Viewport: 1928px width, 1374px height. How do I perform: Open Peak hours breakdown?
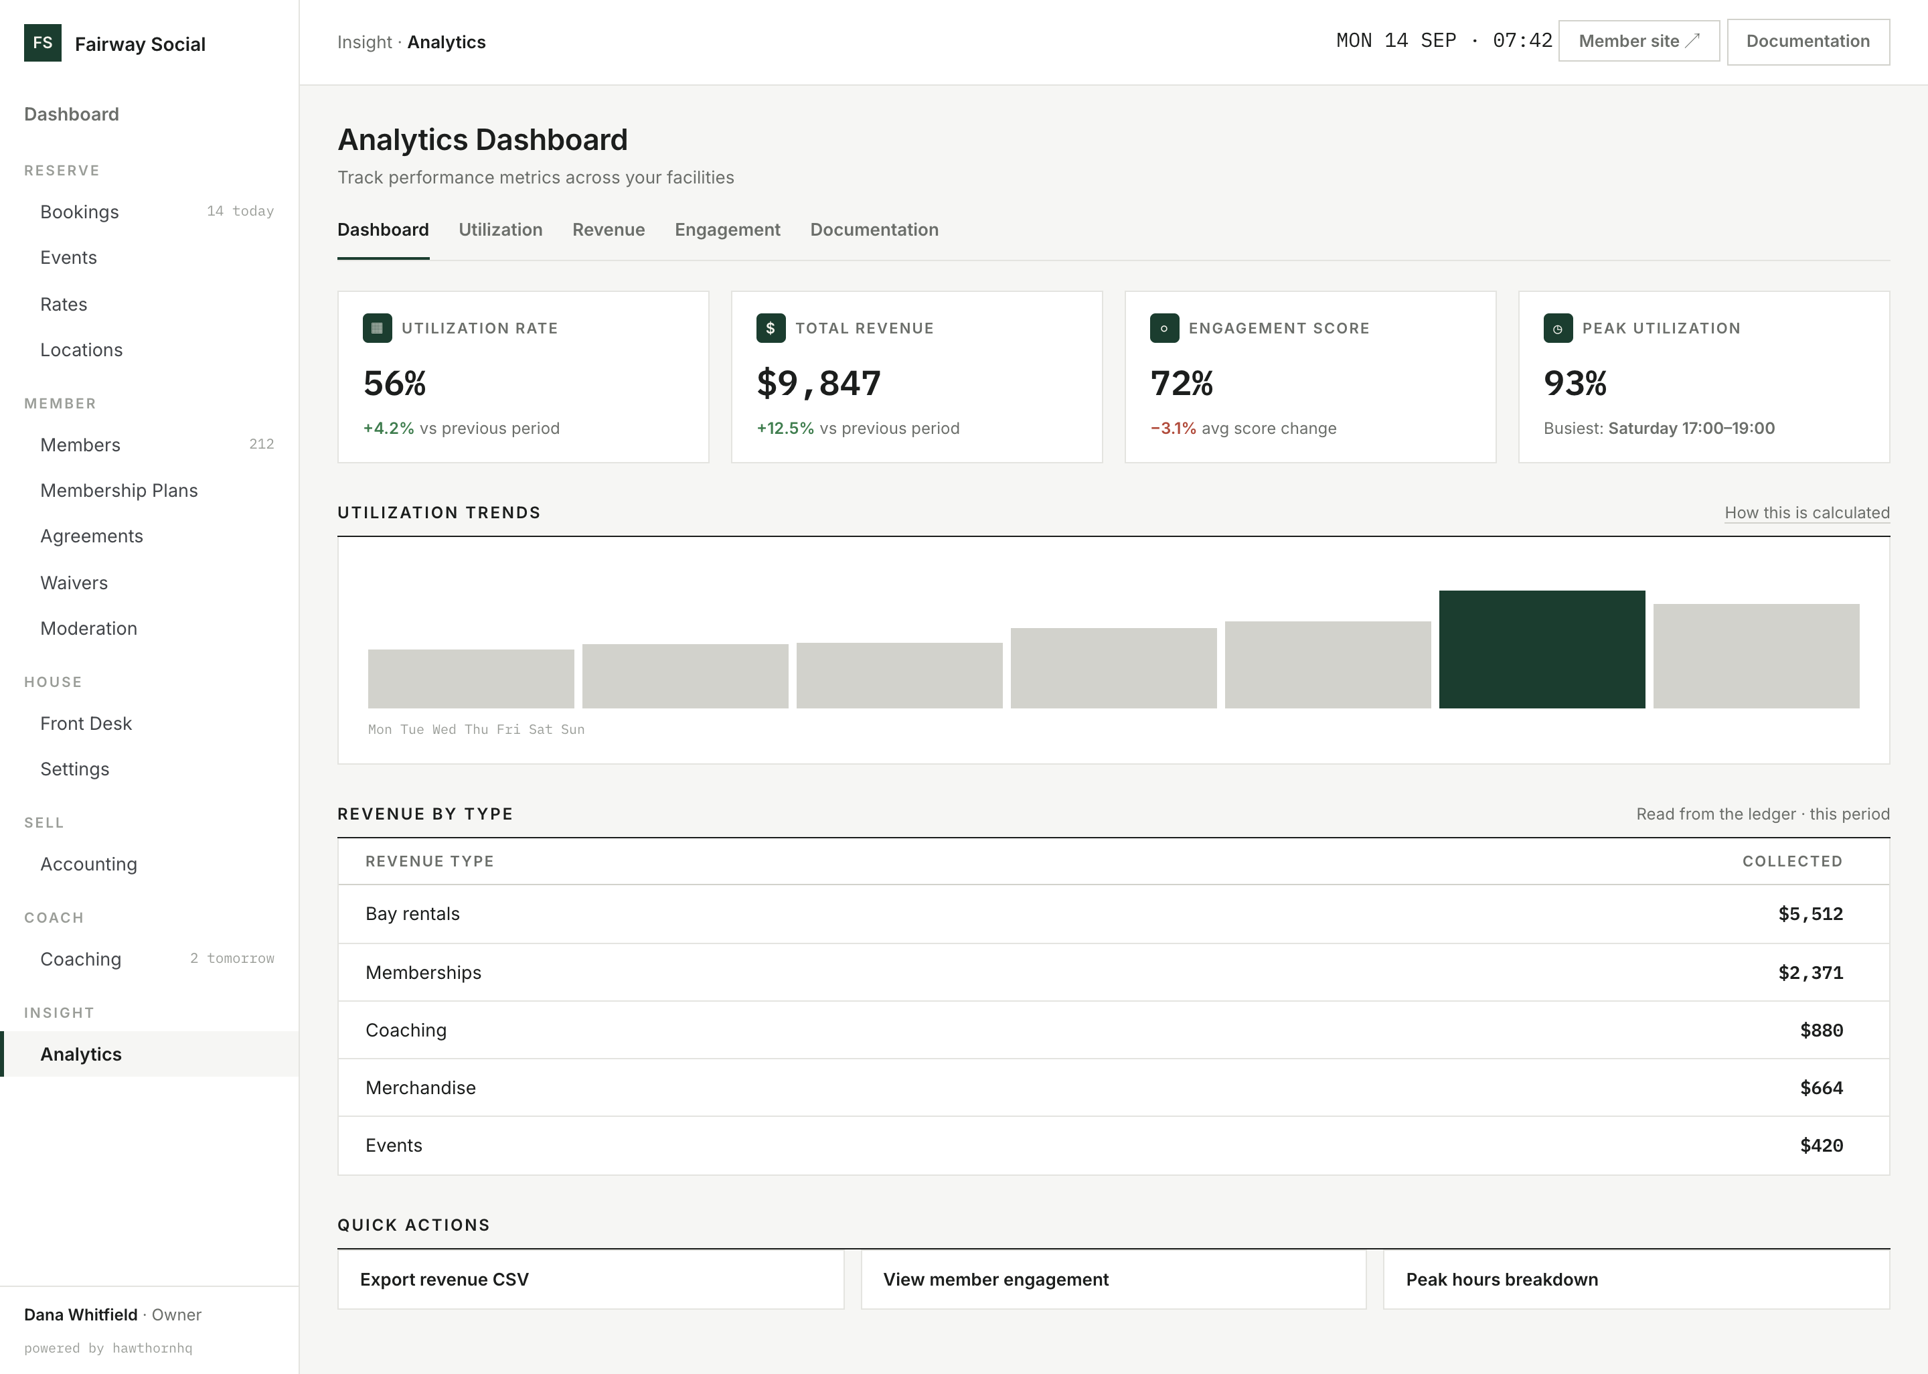tap(1636, 1279)
